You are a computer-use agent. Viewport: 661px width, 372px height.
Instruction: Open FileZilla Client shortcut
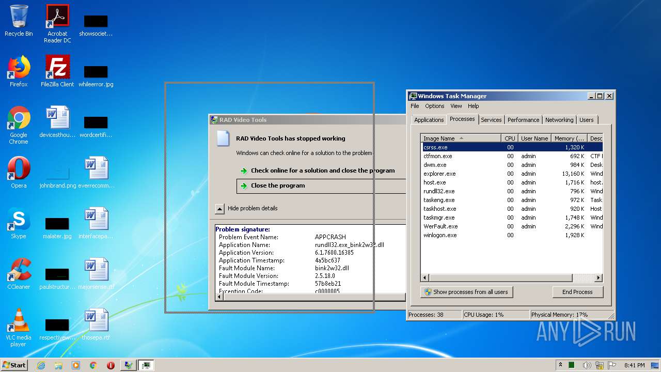point(57,71)
